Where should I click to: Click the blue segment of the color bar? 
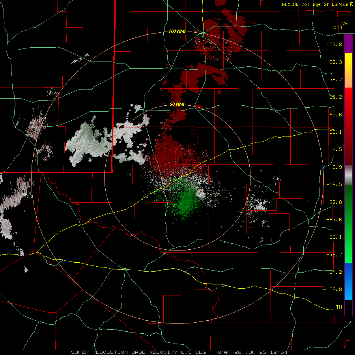click(348, 281)
